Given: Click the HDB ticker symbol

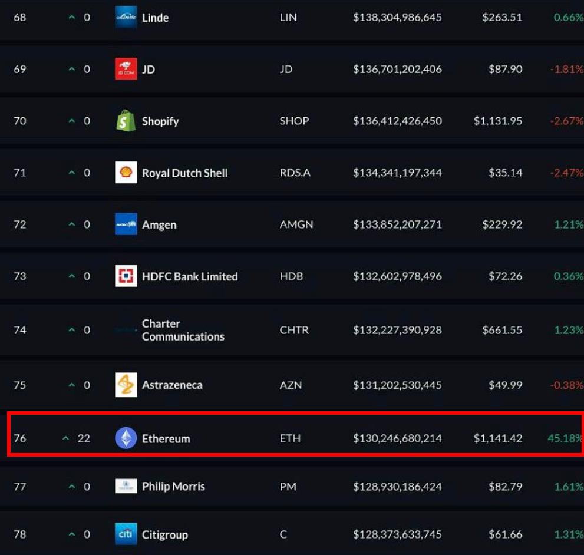Looking at the screenshot, I should (291, 276).
